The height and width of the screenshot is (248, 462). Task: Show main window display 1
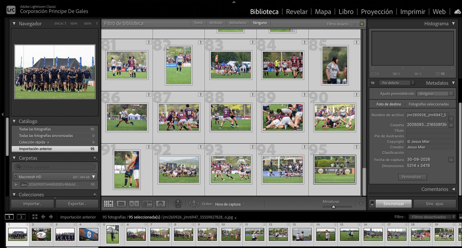(x=9, y=217)
